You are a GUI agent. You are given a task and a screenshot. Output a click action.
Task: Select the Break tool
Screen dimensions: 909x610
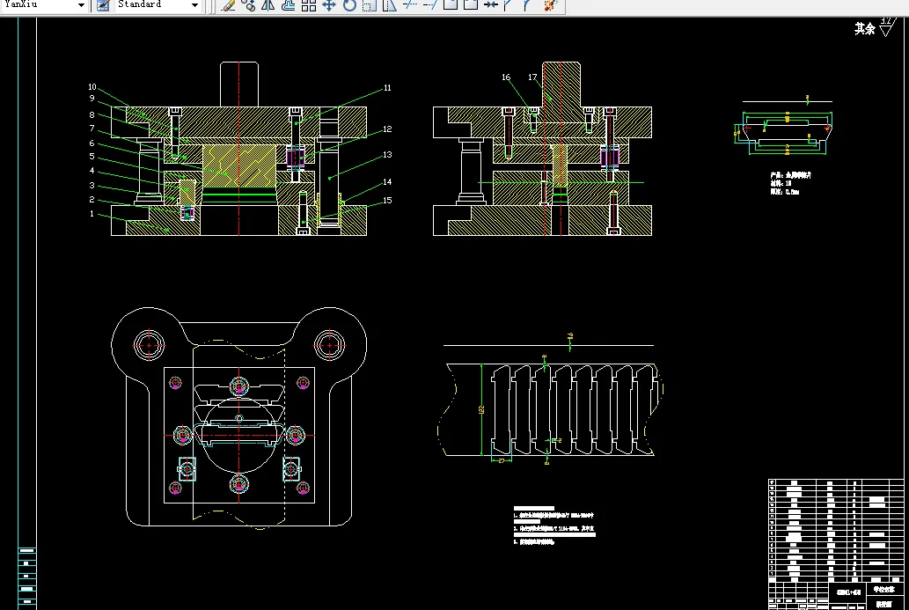point(471,5)
